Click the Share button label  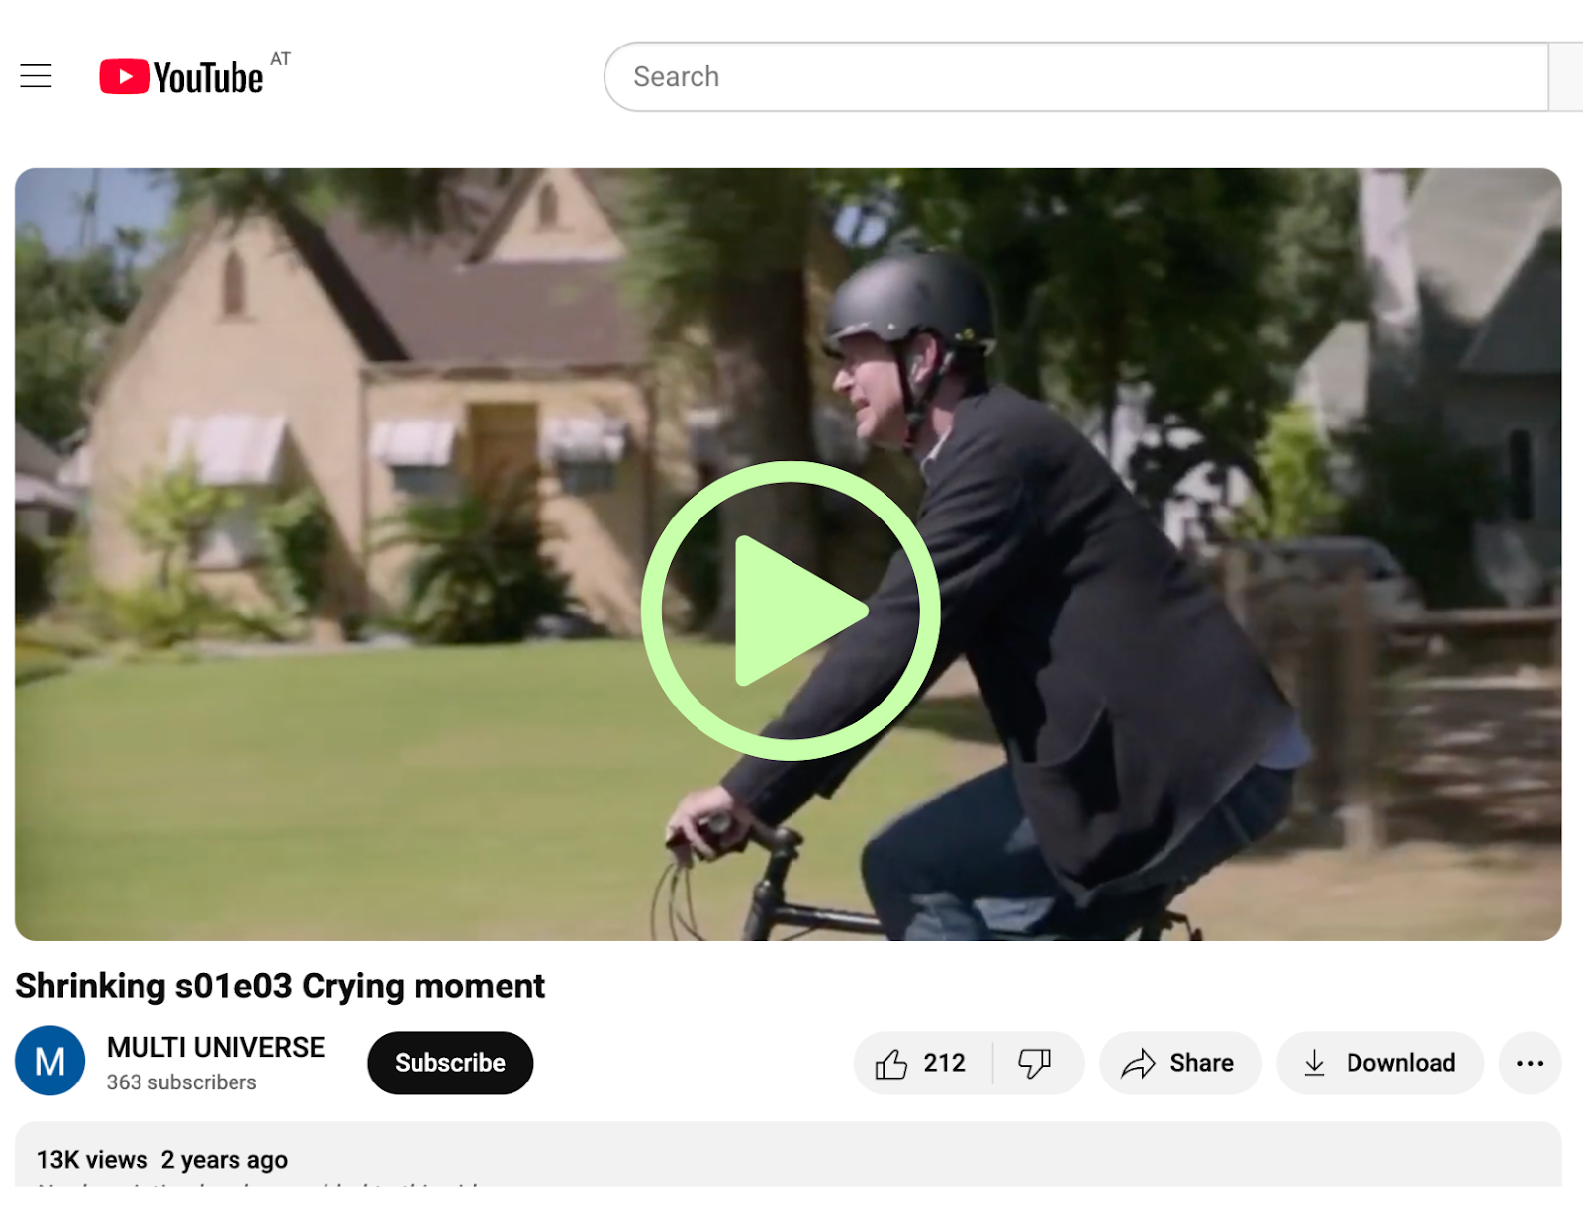(x=1201, y=1064)
